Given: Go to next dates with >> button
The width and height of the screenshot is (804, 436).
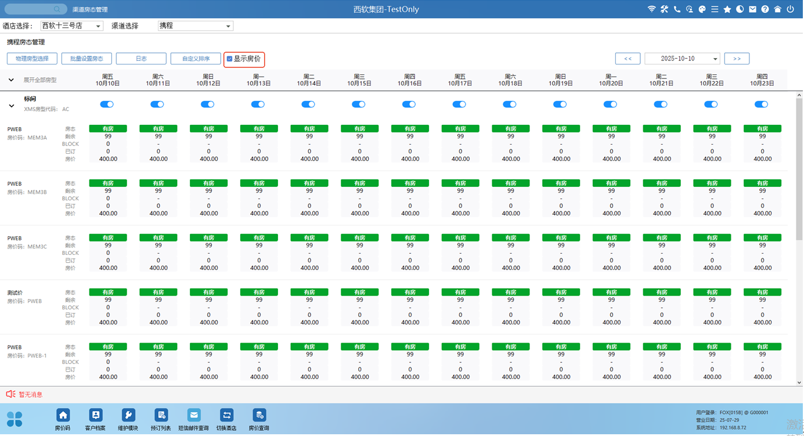Looking at the screenshot, I should (x=737, y=59).
